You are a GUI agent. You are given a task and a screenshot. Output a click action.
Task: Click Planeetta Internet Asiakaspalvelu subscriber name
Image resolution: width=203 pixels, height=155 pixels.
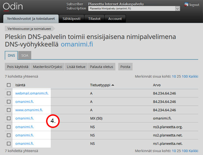tap(116, 4)
